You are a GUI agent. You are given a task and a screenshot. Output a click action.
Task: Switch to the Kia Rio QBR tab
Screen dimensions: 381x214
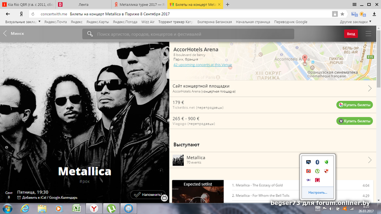pyautogui.click(x=28, y=4)
